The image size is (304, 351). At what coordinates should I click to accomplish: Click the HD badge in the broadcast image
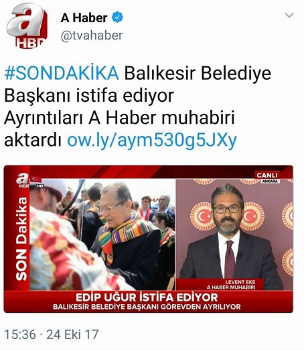point(40,186)
